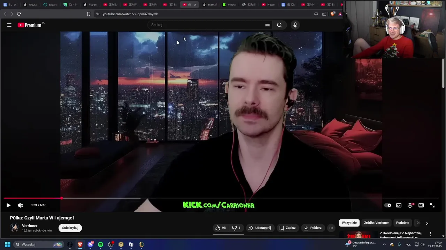Viewport: 446px width, 250px height.
Task: Play the video
Action: point(8,205)
